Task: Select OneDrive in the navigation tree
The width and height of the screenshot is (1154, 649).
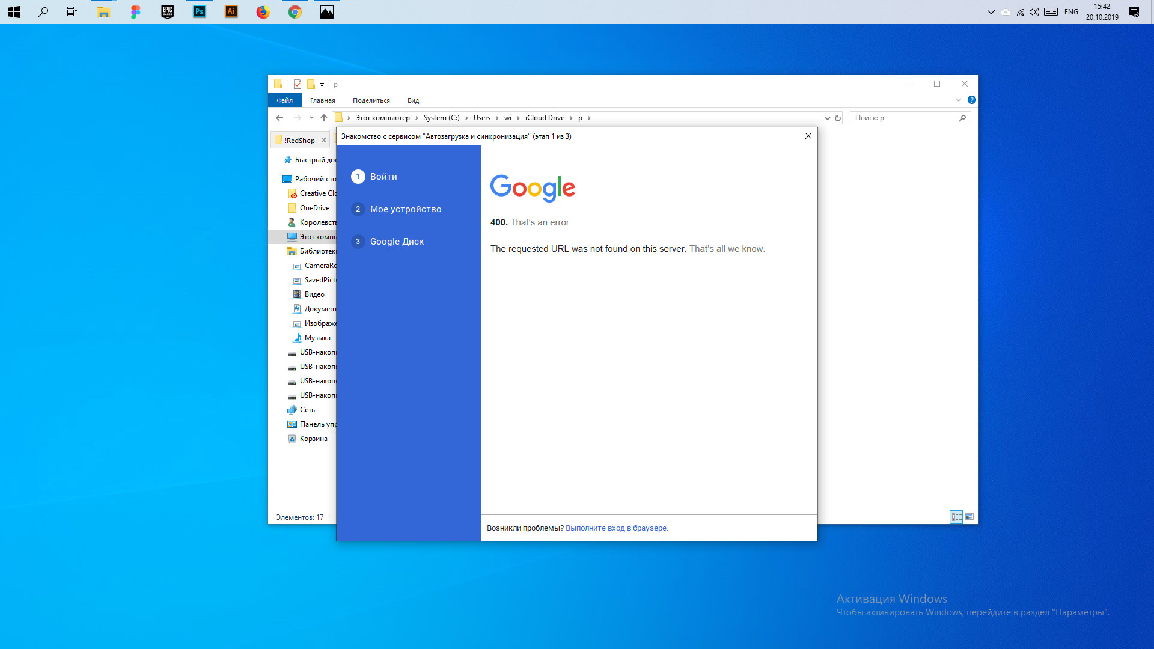Action: coord(309,208)
